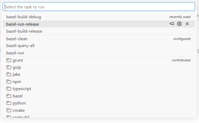Pin the bazel-run-release task
Image resolution: width=199 pixels, height=123 pixels.
(172, 24)
